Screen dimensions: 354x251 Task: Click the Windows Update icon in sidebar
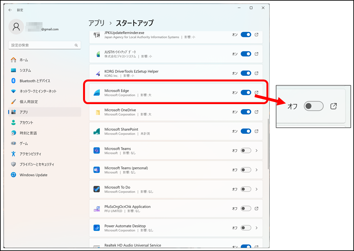(x=13, y=175)
